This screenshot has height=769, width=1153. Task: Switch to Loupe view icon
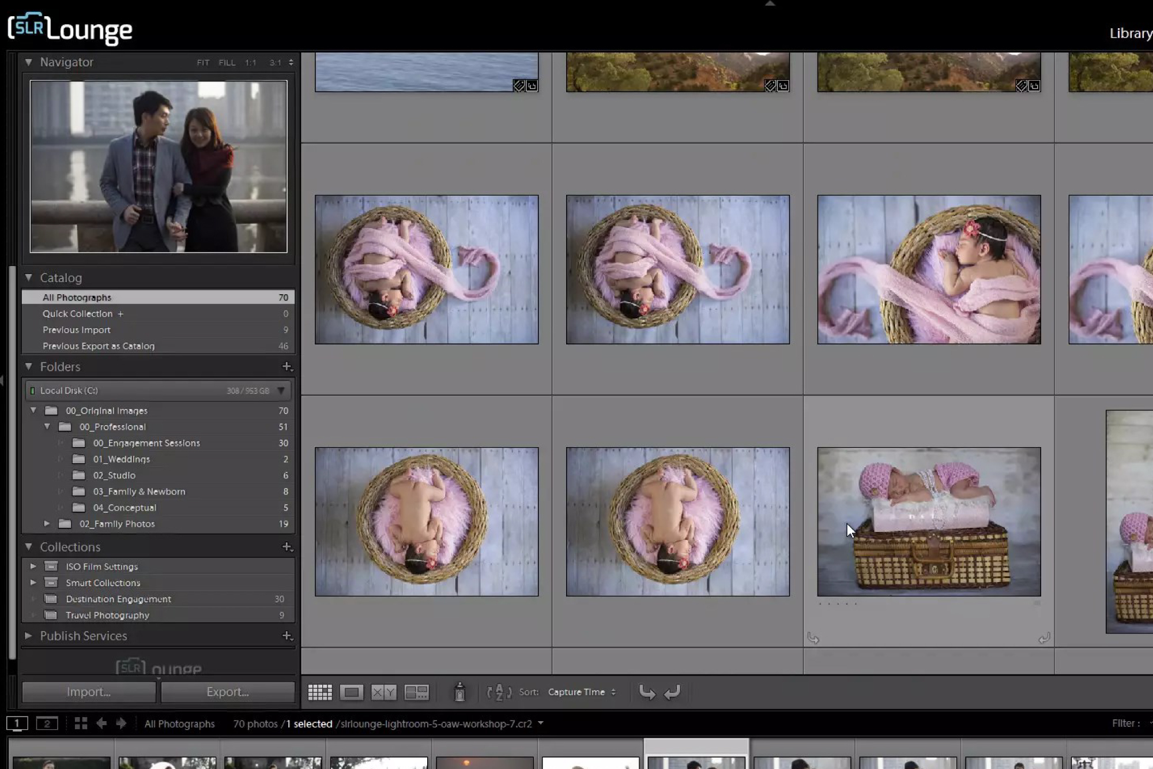tap(351, 692)
